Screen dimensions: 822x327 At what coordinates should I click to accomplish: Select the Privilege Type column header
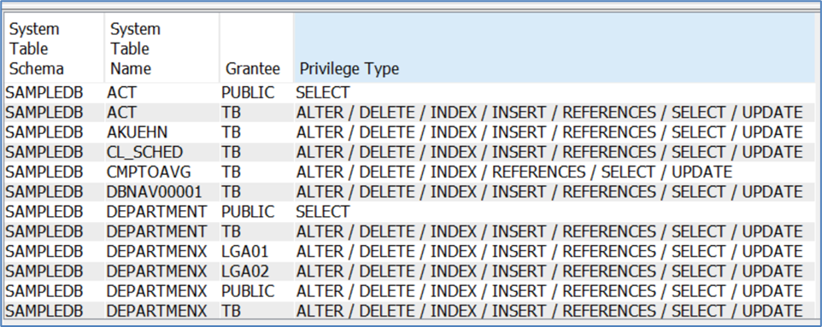(x=554, y=48)
